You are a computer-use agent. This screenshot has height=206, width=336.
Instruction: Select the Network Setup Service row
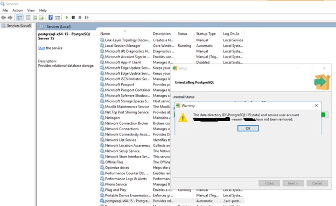point(135,151)
